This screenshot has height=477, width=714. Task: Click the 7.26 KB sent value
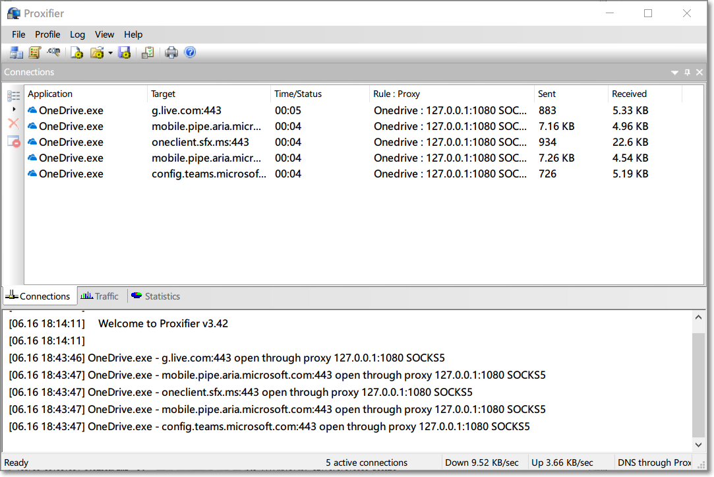[556, 158]
